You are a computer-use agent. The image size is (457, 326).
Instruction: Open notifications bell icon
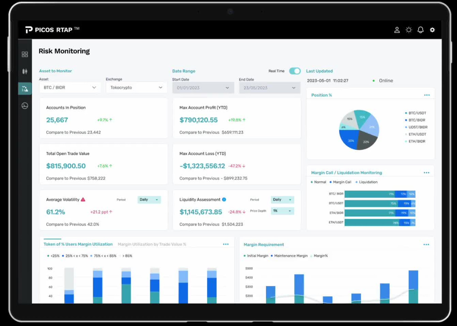point(420,30)
